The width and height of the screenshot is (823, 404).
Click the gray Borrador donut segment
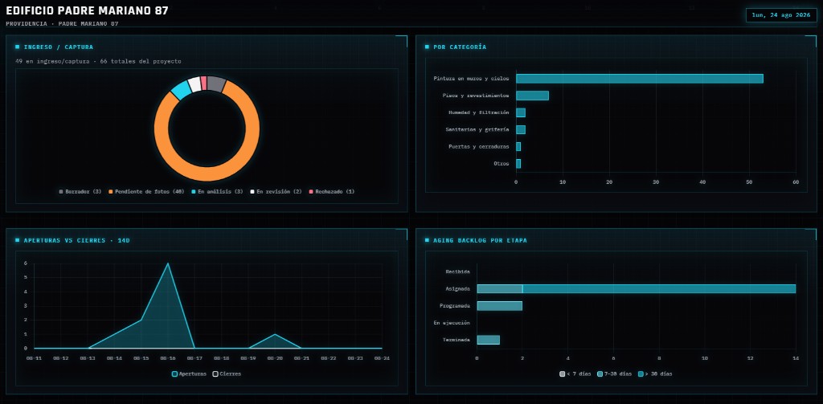pos(215,84)
